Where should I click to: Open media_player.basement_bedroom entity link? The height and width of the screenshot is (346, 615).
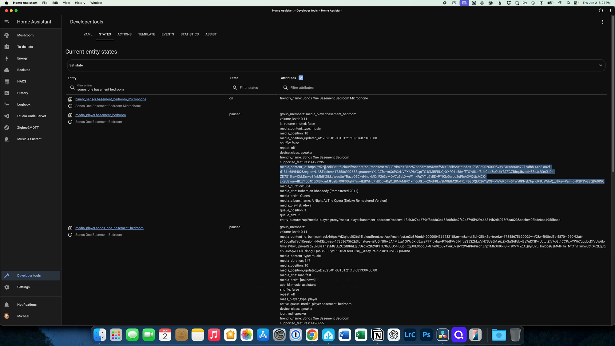(x=101, y=115)
